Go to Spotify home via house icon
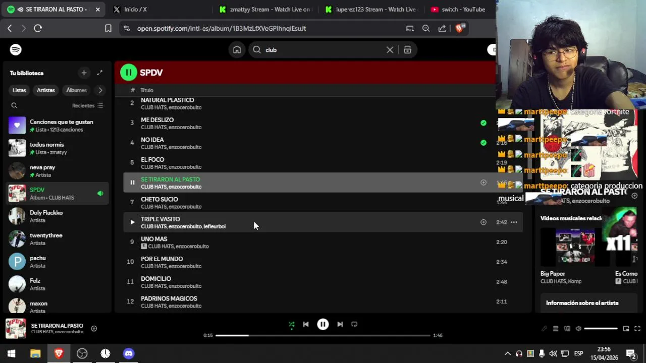646x363 pixels. pos(237,50)
